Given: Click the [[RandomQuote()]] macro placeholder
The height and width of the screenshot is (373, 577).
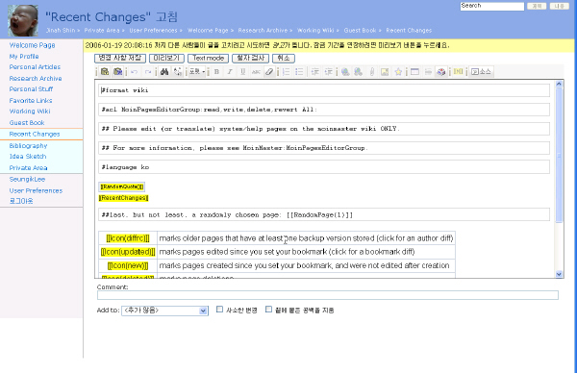Looking at the screenshot, I should click(x=122, y=186).
